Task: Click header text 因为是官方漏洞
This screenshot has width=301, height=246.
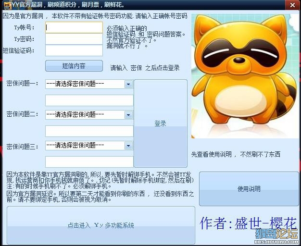Action: click(23, 16)
